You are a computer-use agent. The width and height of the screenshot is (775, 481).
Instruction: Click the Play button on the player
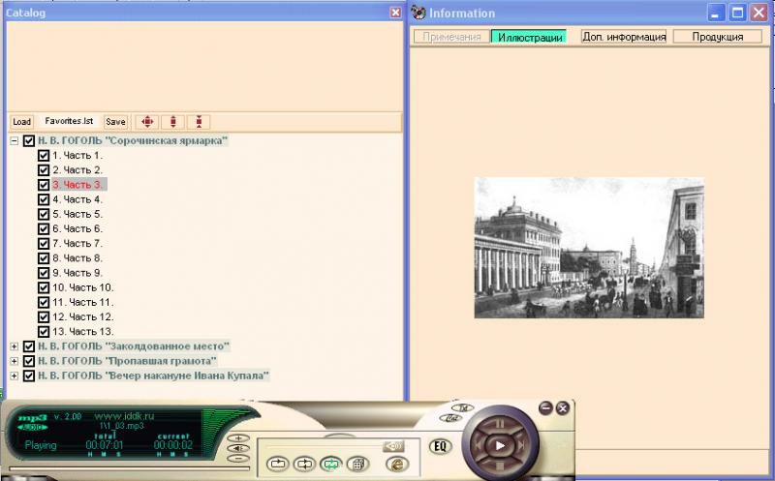click(x=497, y=446)
